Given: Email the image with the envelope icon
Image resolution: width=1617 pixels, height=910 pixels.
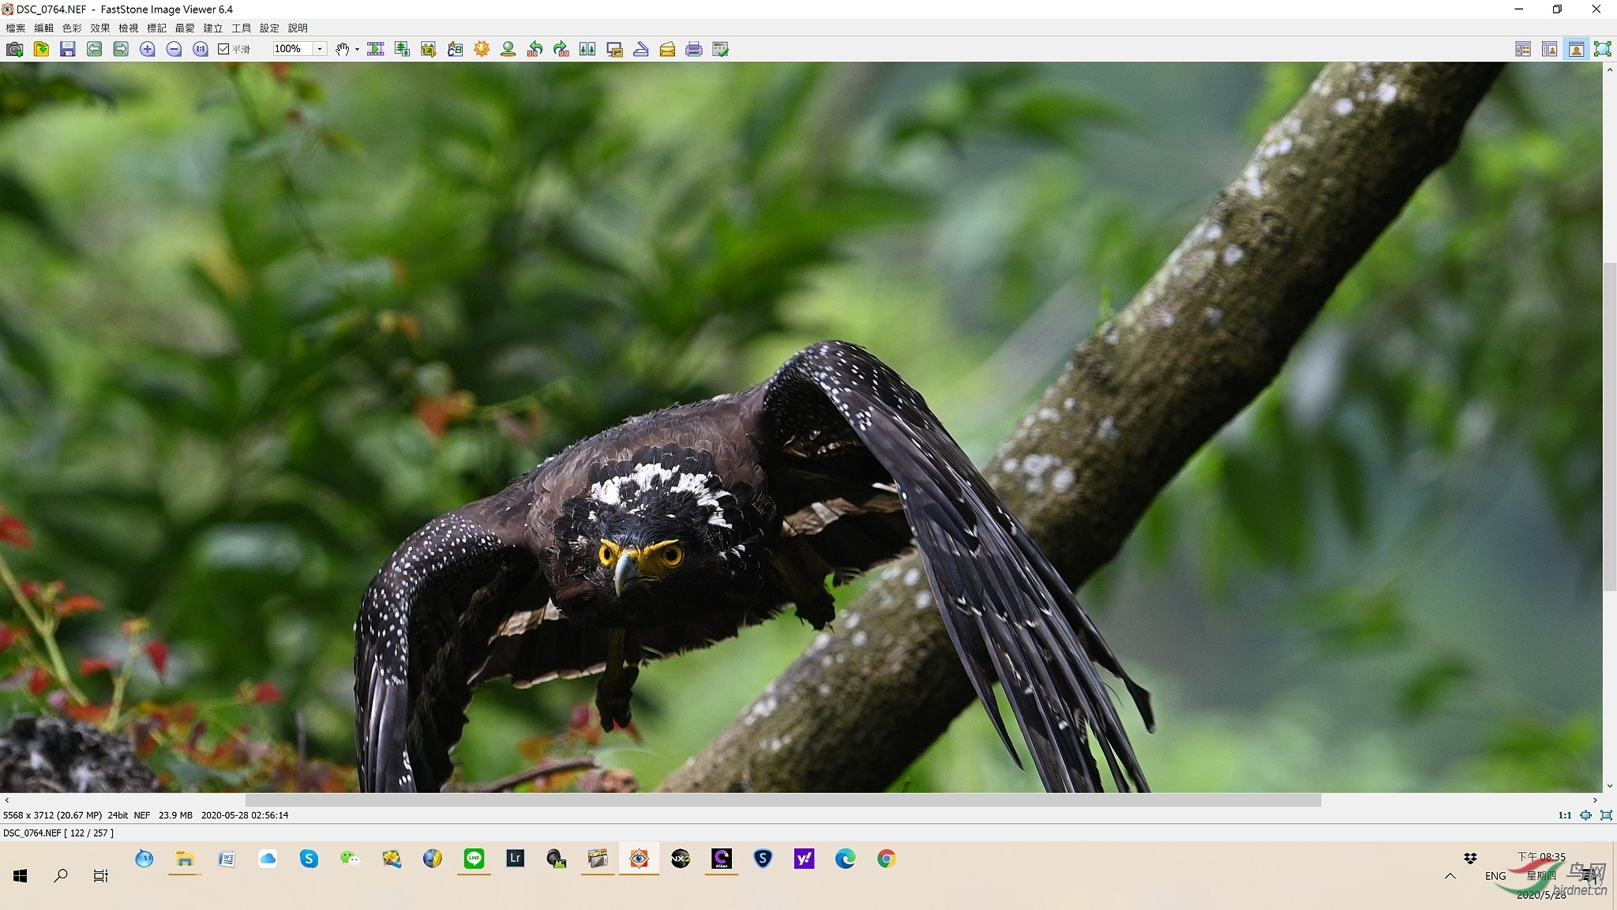Looking at the screenshot, I should pyautogui.click(x=668, y=49).
